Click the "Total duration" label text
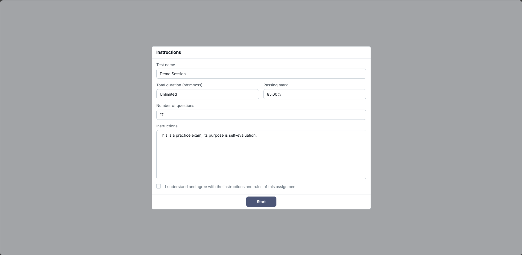The image size is (522, 255). [x=169, y=85]
